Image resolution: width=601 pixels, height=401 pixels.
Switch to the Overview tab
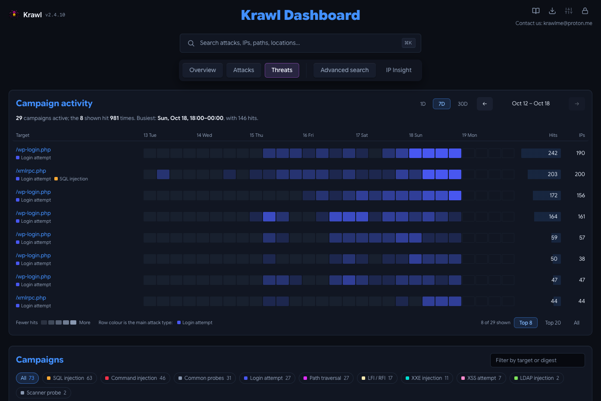point(203,70)
